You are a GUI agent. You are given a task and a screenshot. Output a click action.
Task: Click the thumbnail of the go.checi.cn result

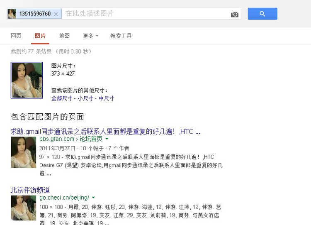pyautogui.click(x=24, y=208)
